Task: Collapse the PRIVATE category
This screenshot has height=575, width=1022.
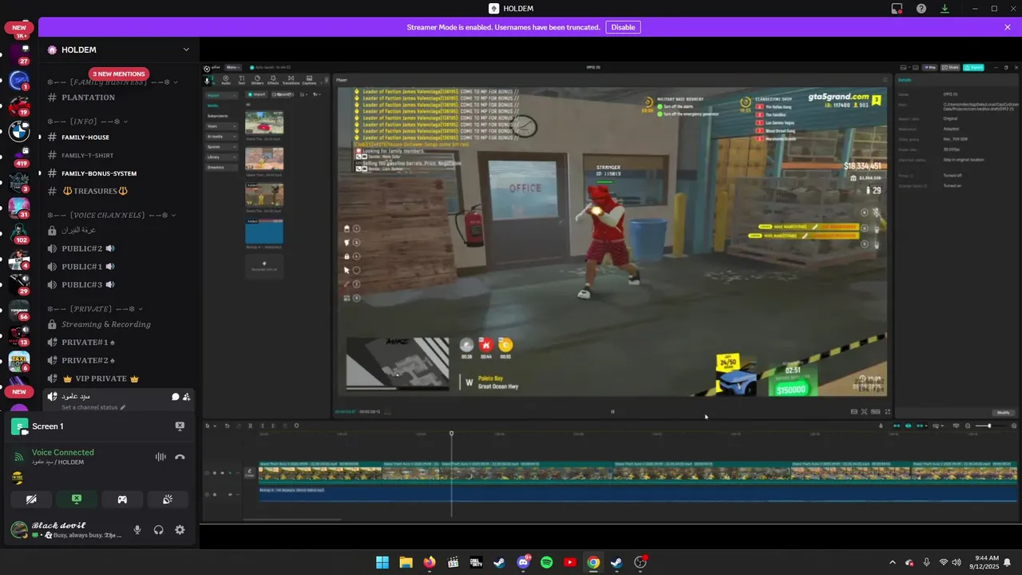Action: tap(94, 309)
